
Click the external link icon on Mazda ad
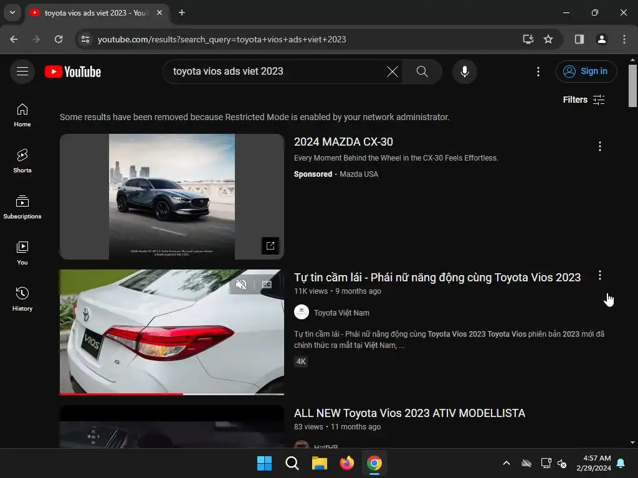(270, 245)
